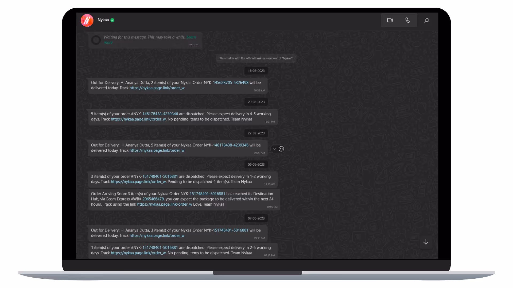Viewport: 513px width, 288px height.
Task: Click the Nykaa profile picture
Action: click(x=87, y=20)
